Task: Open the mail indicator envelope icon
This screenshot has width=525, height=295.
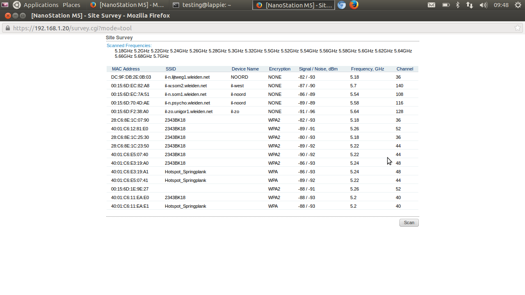Action: point(431,5)
